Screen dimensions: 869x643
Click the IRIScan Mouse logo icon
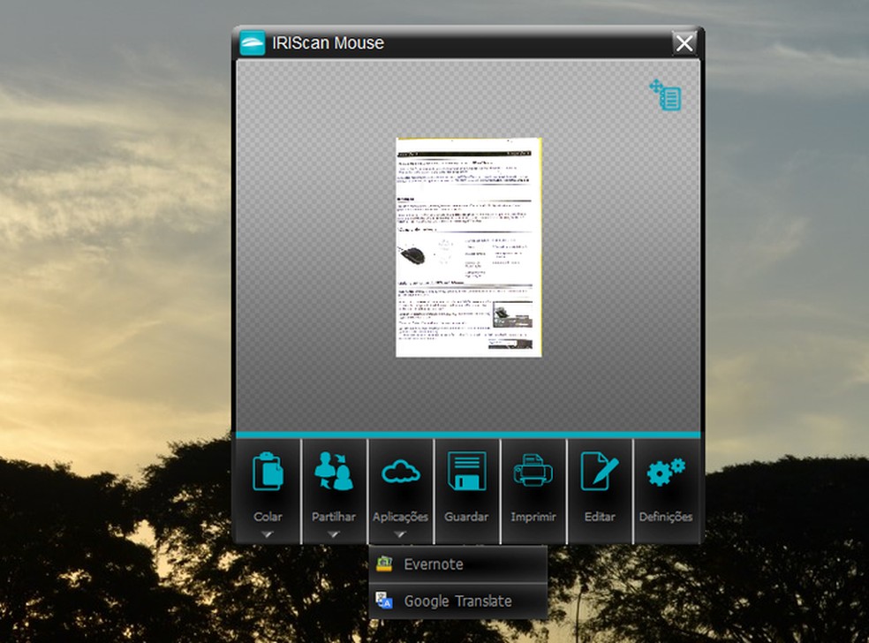tap(253, 42)
